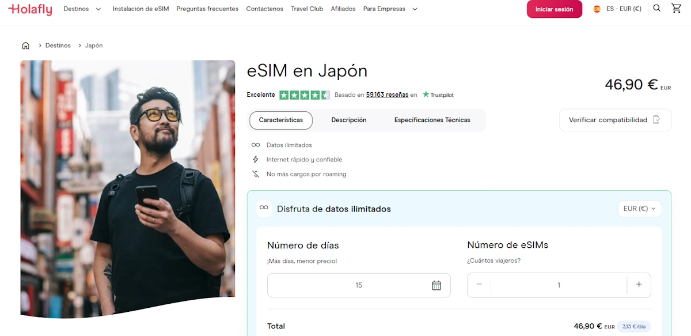Image resolution: width=691 pixels, height=336 pixels.
Task: Click Verificar compatibilidad button
Action: click(616, 120)
